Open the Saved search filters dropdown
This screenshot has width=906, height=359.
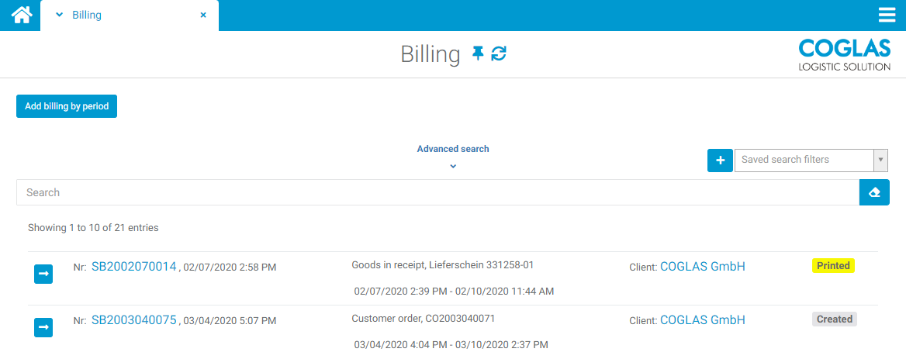click(x=810, y=160)
